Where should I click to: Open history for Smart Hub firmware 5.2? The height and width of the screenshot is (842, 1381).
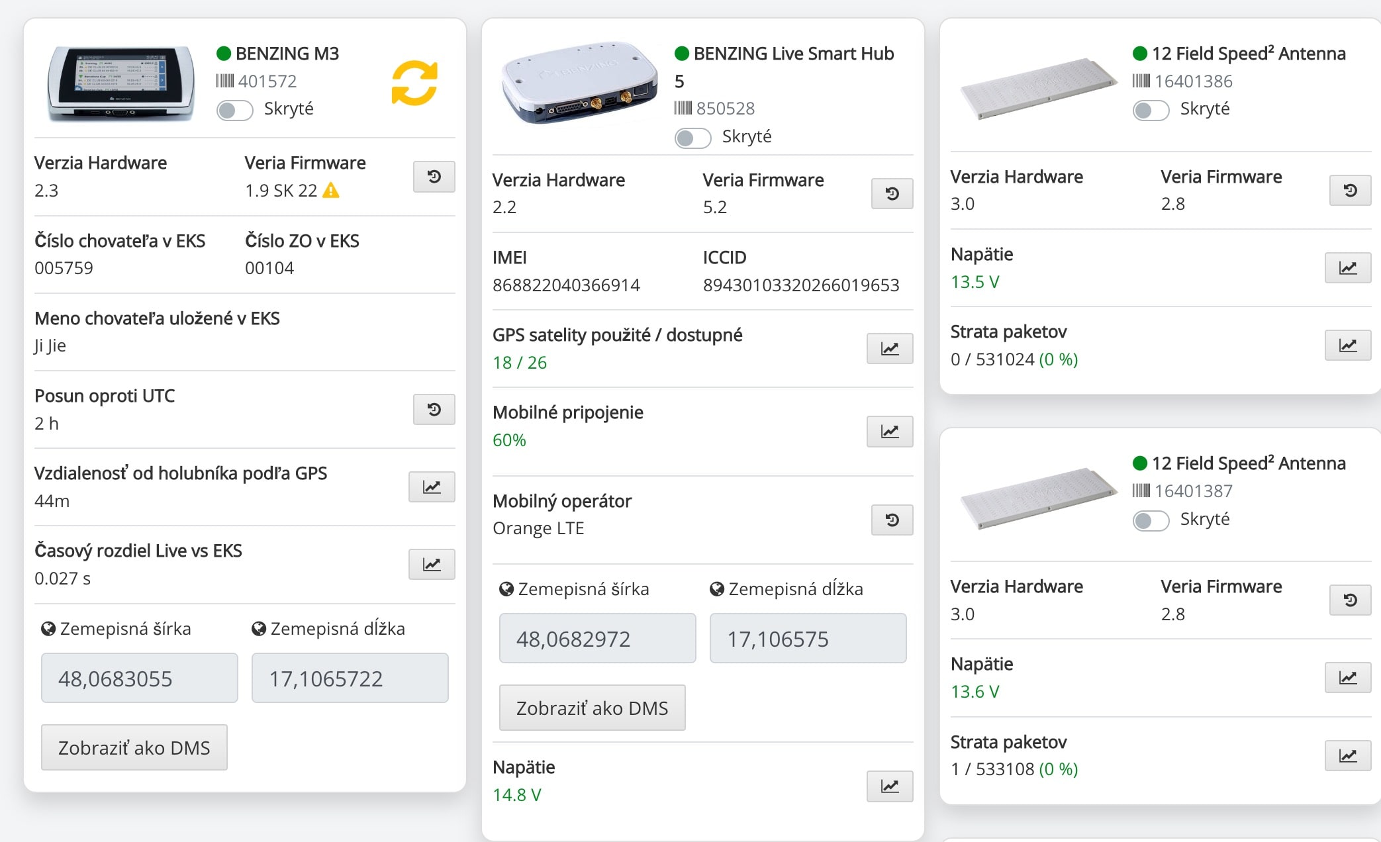[x=892, y=194]
